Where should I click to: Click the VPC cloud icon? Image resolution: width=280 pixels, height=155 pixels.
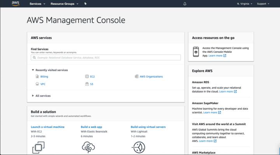(37, 84)
